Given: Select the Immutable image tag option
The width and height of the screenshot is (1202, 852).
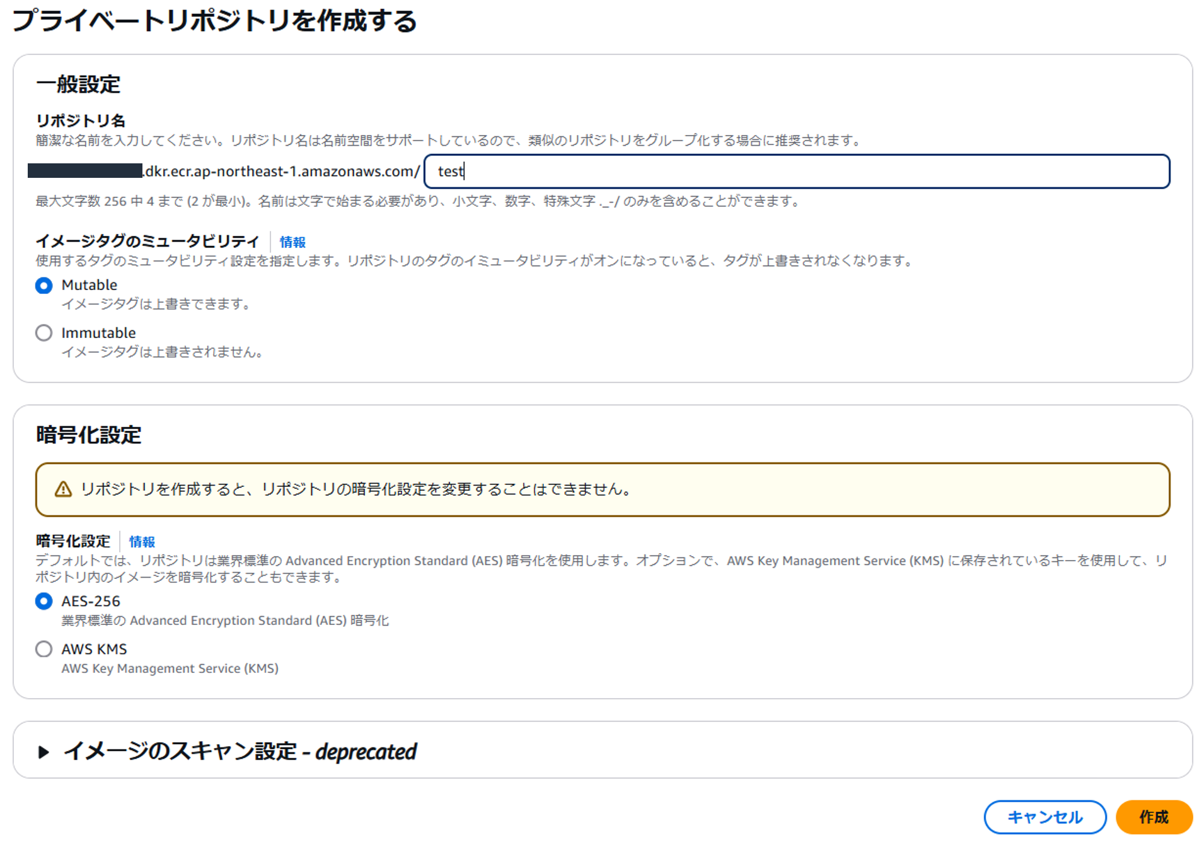Looking at the screenshot, I should (43, 332).
